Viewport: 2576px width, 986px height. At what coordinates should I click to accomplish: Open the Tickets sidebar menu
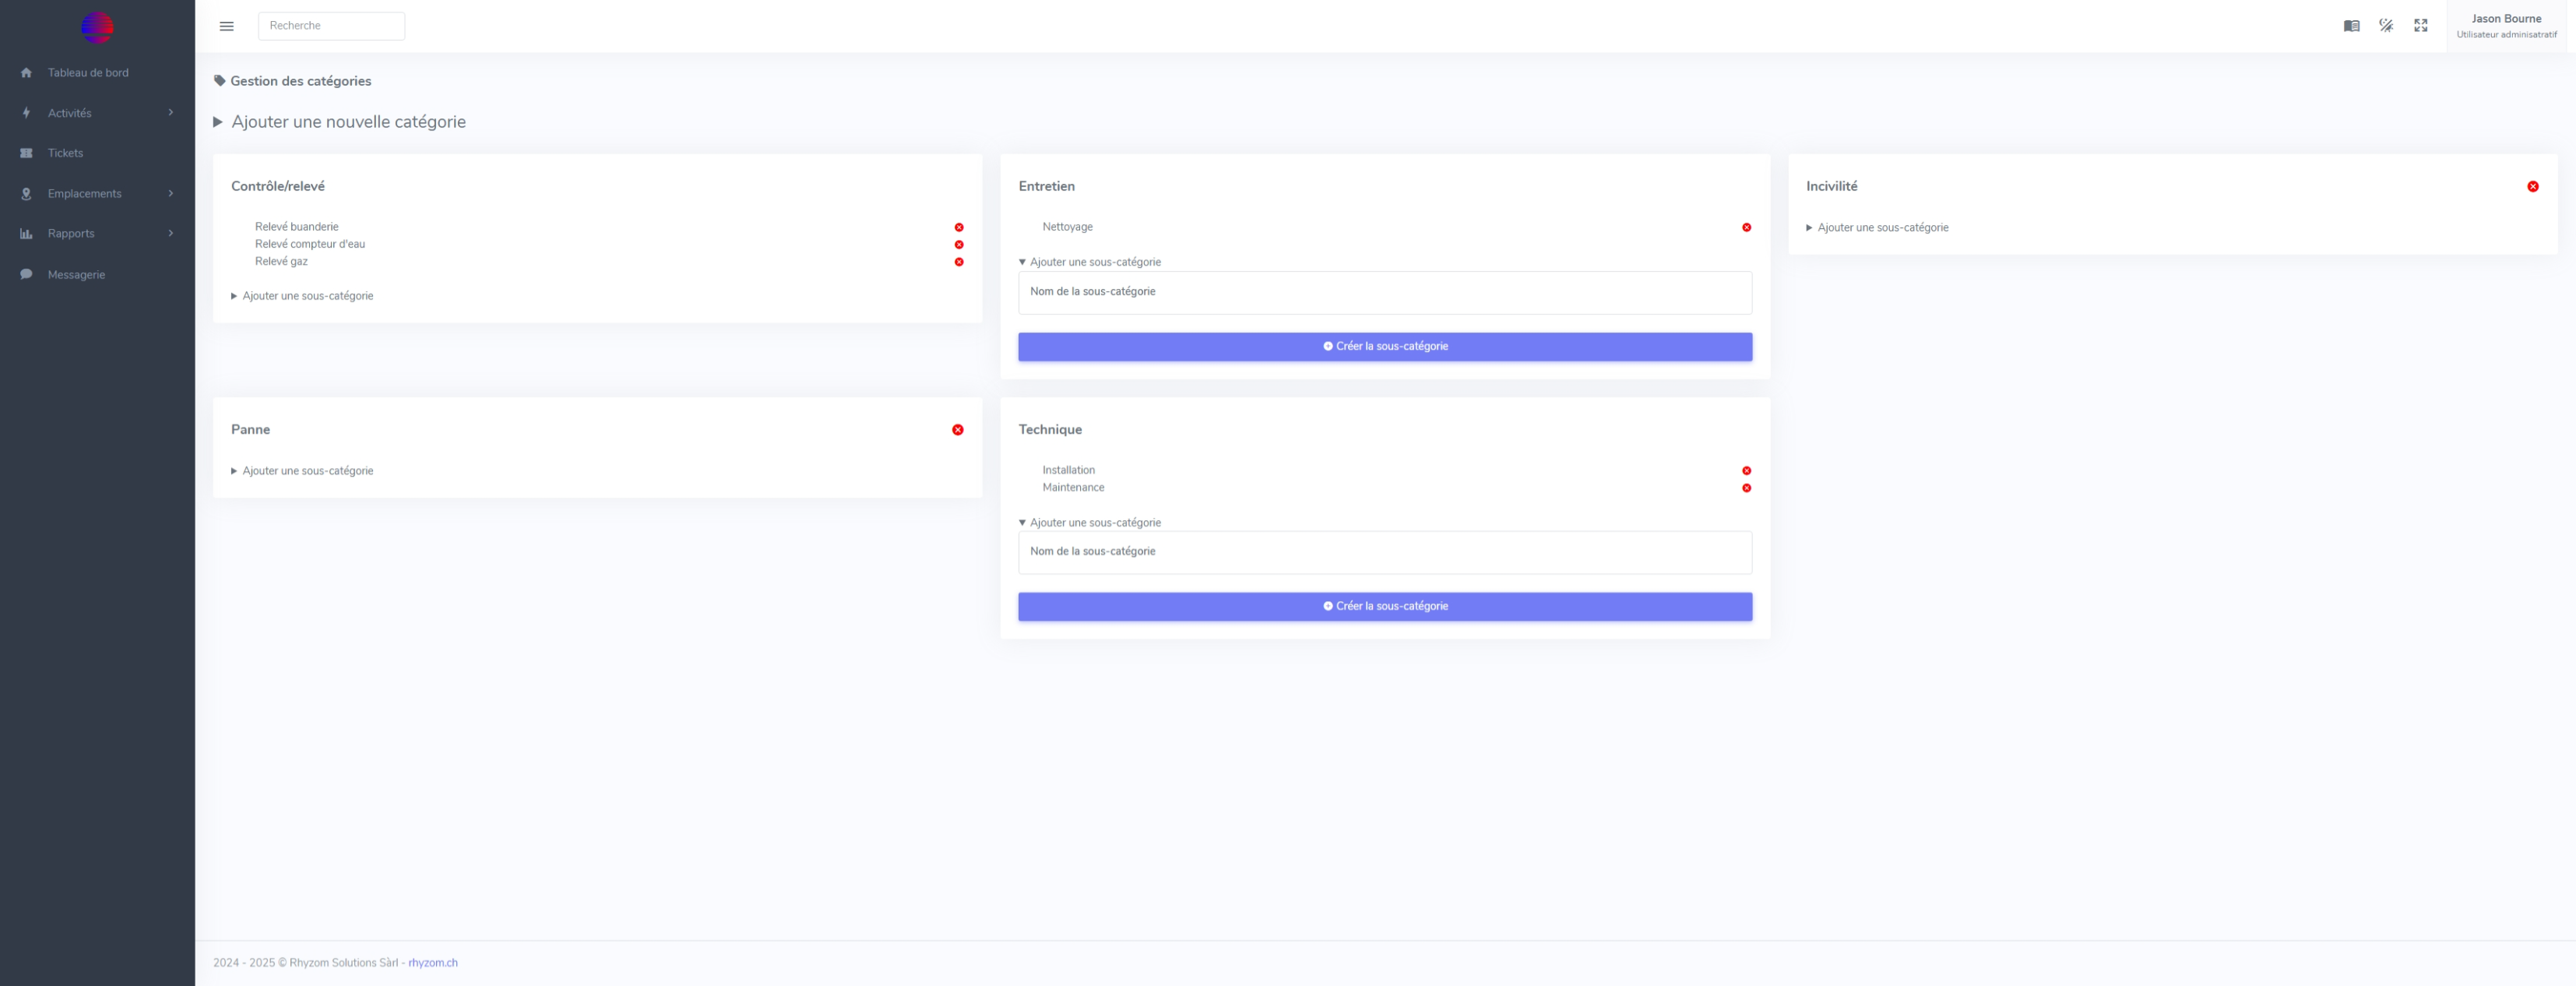(66, 153)
